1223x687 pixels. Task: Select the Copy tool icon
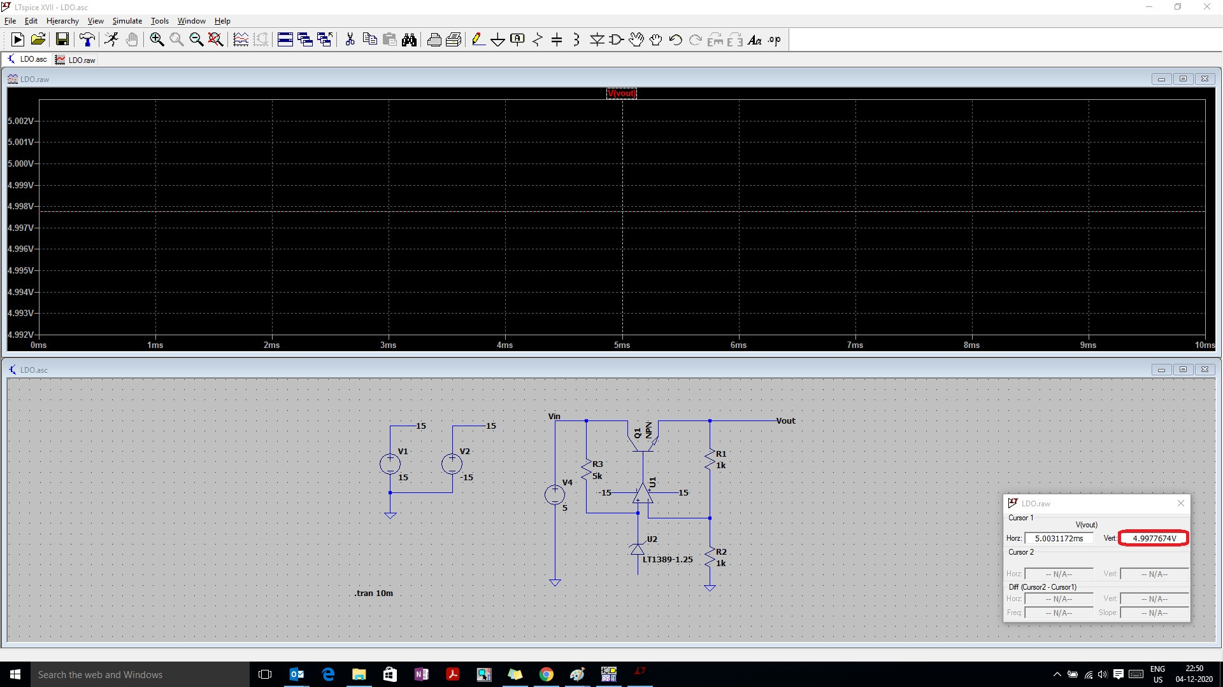(x=369, y=39)
